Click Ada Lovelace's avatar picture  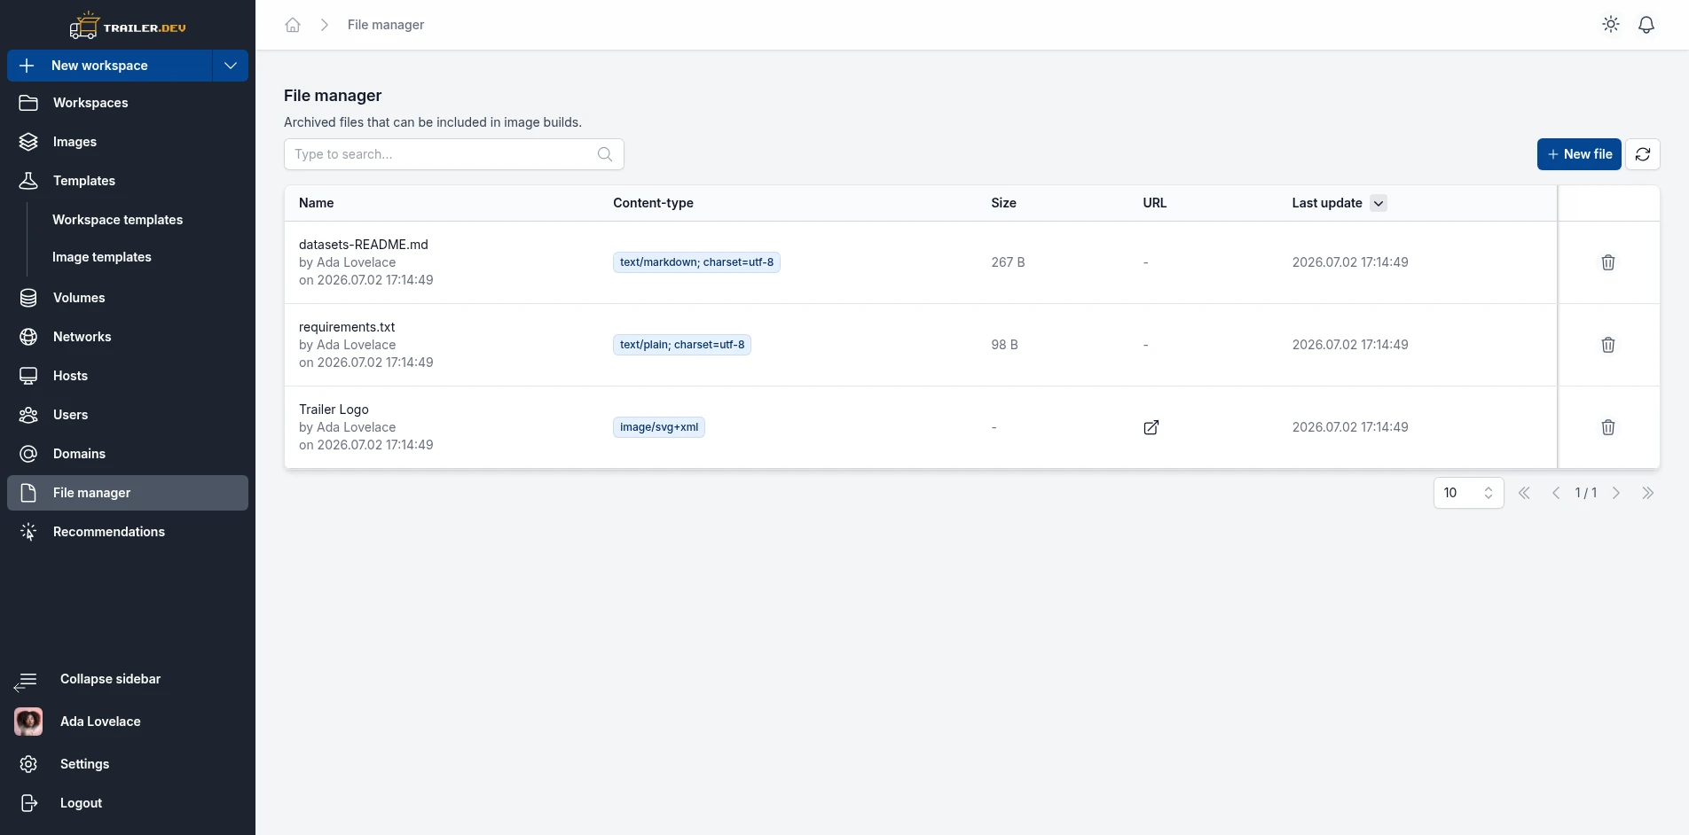point(28,722)
